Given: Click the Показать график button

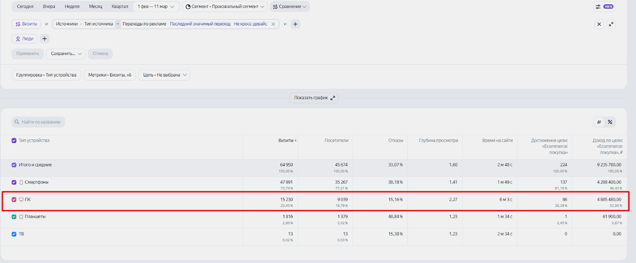Looking at the screenshot, I should click(x=313, y=98).
